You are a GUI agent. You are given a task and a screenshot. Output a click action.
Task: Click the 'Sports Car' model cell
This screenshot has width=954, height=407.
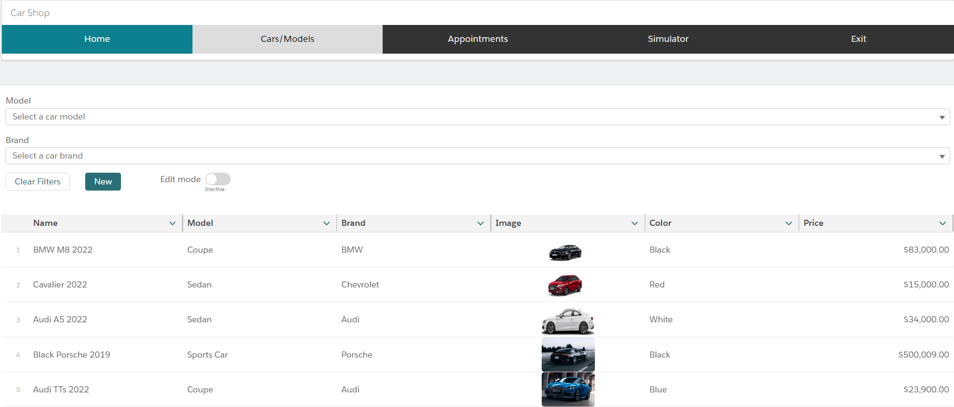click(208, 355)
